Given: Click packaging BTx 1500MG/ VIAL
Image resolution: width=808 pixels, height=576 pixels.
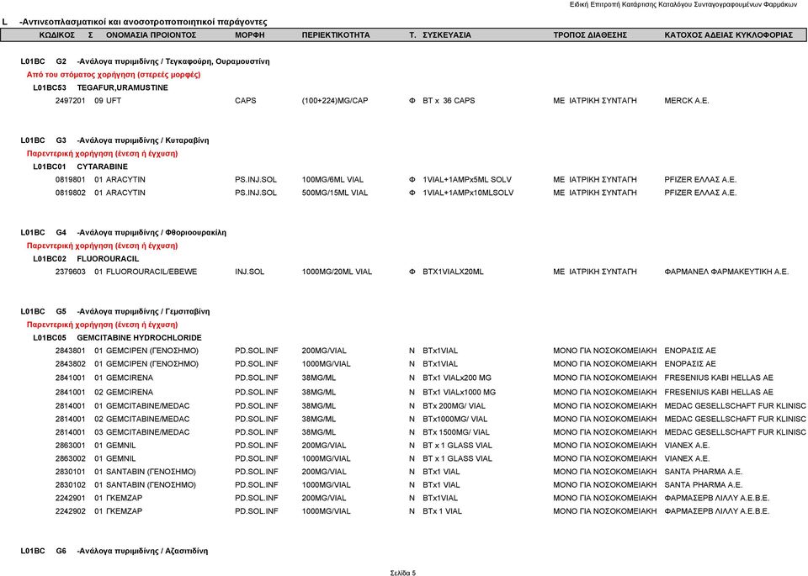Looking at the screenshot, I should click(456, 432).
